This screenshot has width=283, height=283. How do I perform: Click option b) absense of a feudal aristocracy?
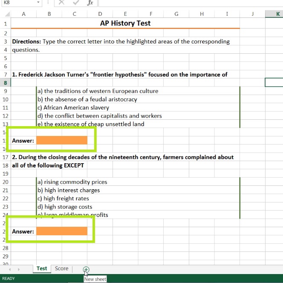pyautogui.click(x=87, y=99)
